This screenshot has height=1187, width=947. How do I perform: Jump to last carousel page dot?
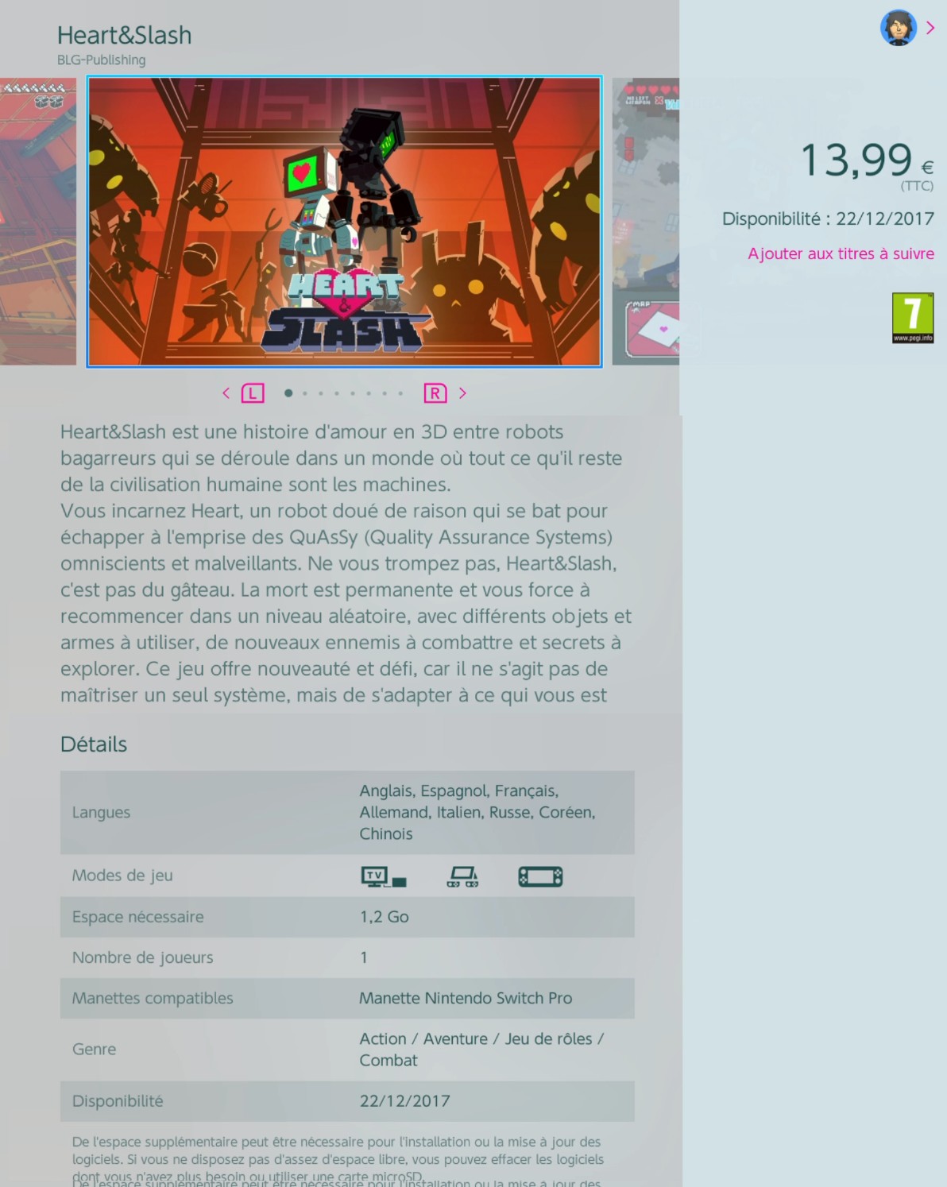[400, 393]
